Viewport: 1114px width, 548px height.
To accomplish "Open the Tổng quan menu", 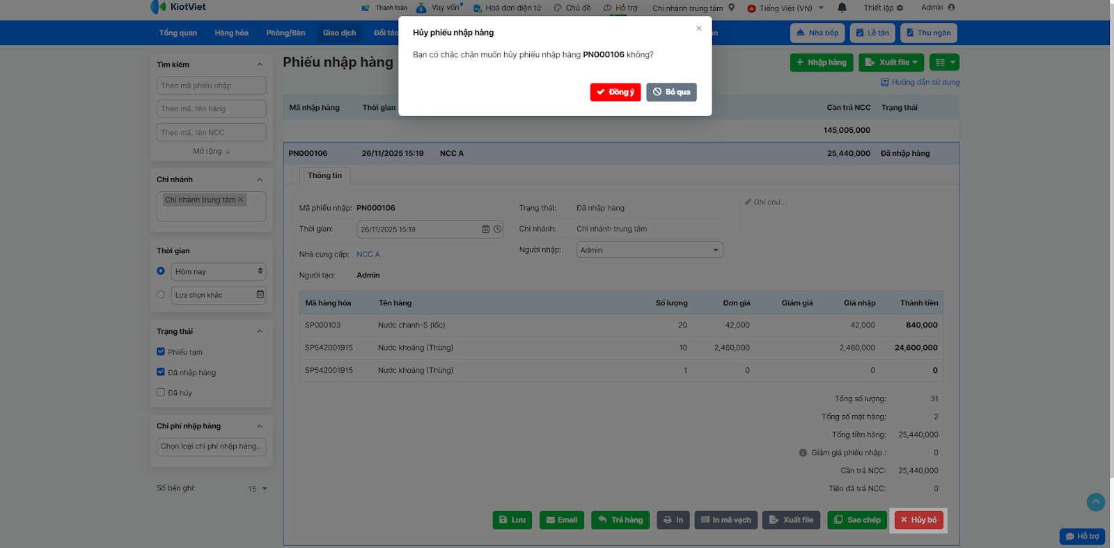I will [178, 33].
